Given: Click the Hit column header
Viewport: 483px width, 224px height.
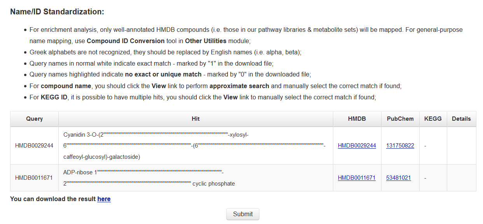Looking at the screenshot, I should (196, 119).
